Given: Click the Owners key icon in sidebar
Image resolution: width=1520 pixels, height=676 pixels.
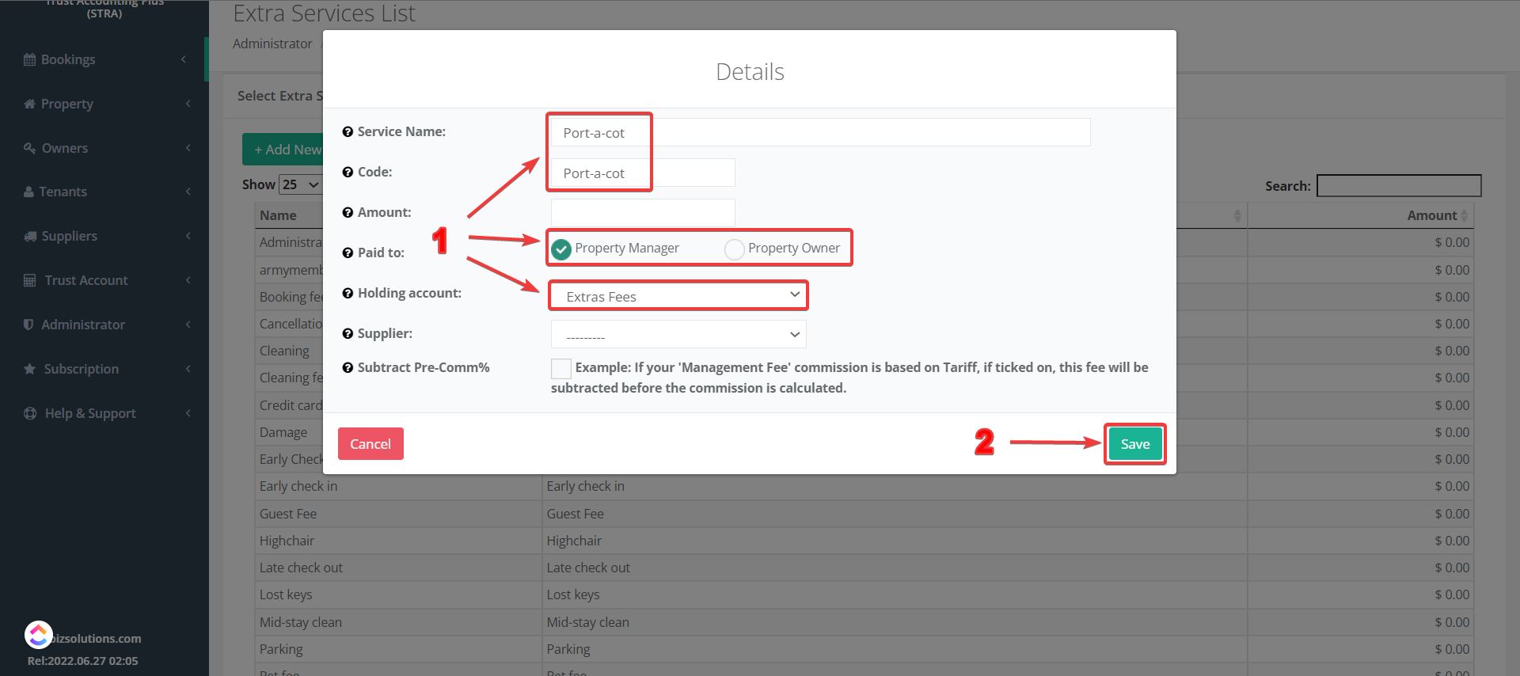Looking at the screenshot, I should [29, 148].
